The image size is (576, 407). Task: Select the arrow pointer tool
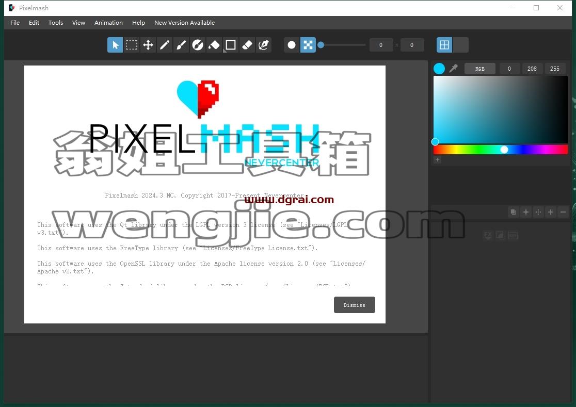115,45
